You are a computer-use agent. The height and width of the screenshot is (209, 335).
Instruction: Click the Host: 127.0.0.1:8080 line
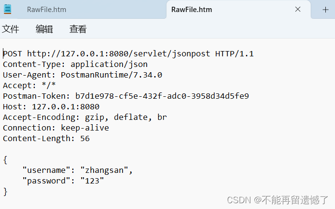[x=51, y=107]
